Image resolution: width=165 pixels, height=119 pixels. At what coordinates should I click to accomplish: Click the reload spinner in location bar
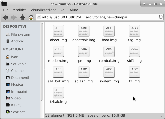pyautogui.click(x=161, y=17)
